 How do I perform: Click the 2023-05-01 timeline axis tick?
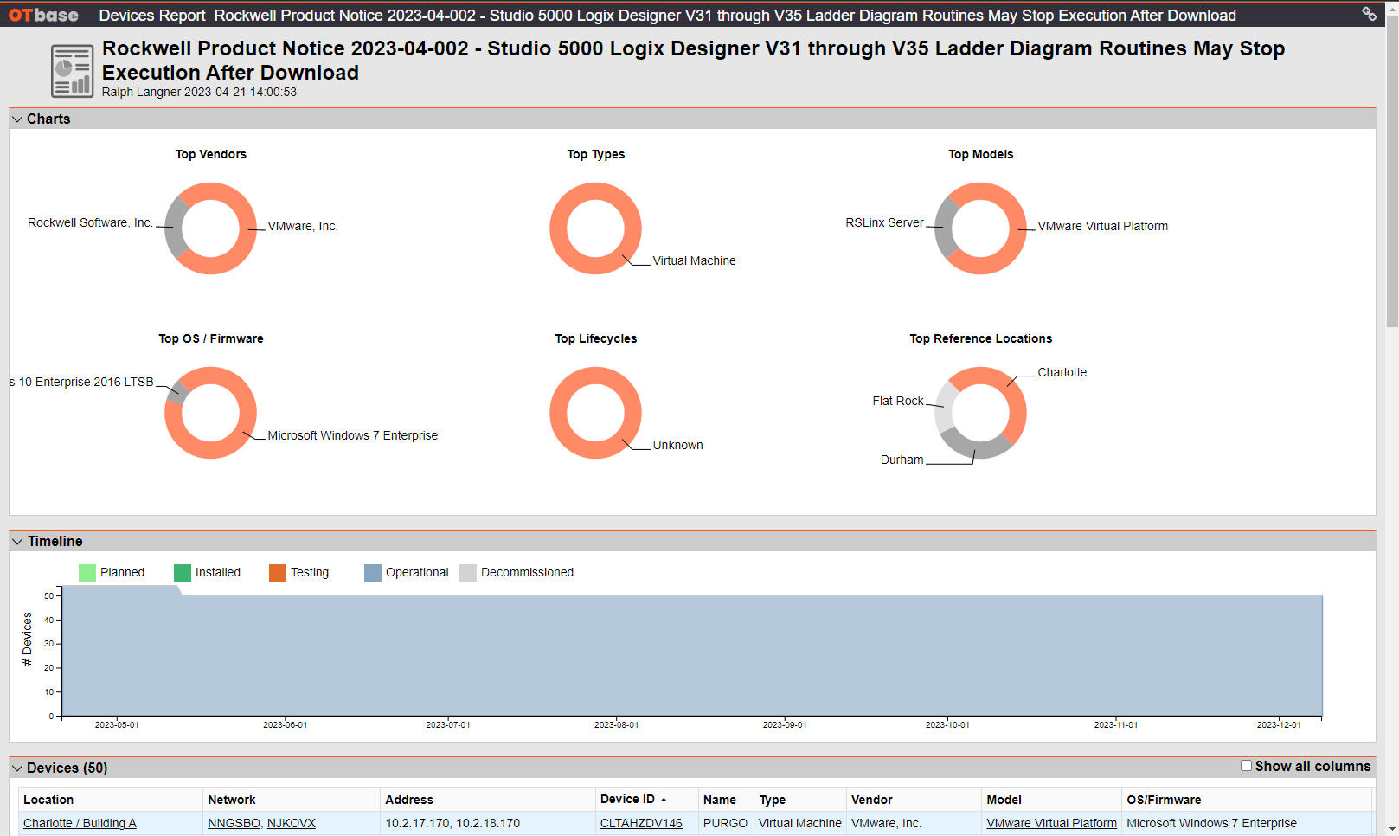click(x=117, y=725)
